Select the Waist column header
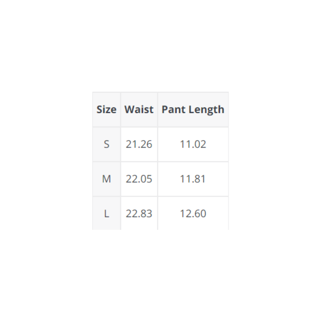321x321 pixels. coord(139,110)
